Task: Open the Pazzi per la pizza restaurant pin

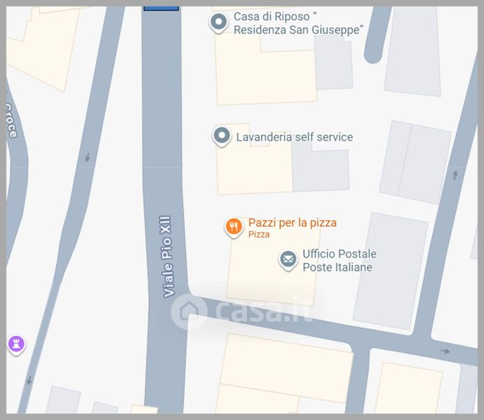Action: coord(234,227)
